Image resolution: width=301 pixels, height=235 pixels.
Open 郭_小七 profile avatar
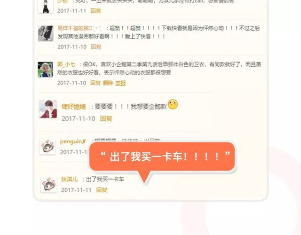tap(45, 70)
